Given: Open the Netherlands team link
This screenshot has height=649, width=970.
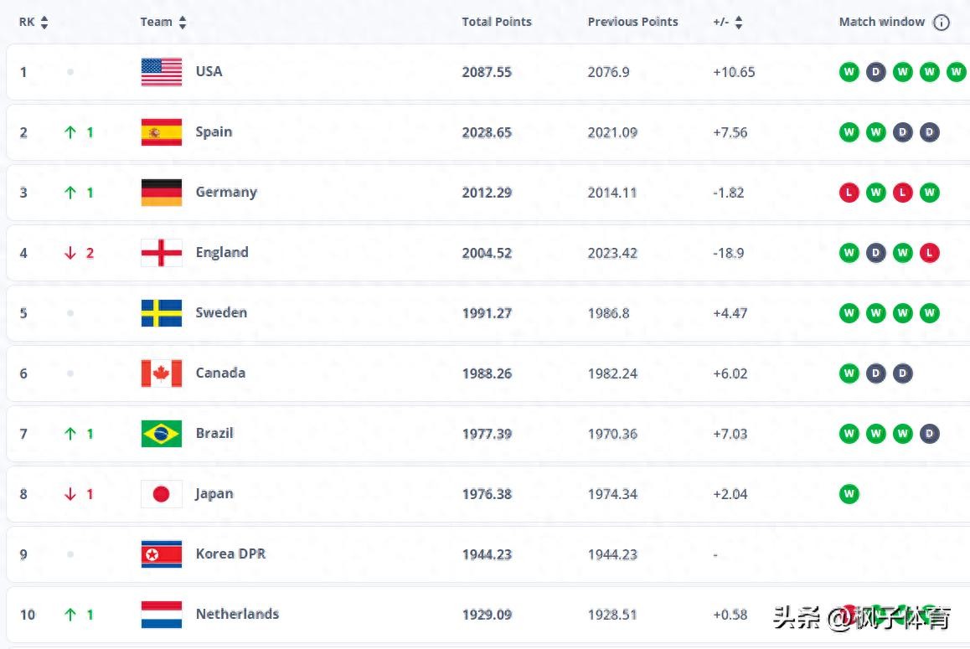Looking at the screenshot, I should [237, 615].
